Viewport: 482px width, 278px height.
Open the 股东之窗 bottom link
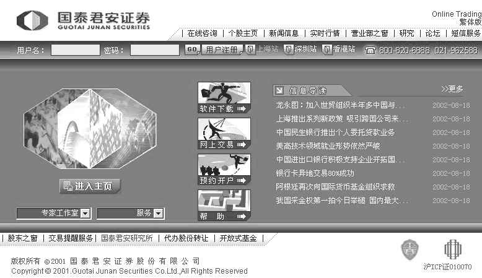22,238
